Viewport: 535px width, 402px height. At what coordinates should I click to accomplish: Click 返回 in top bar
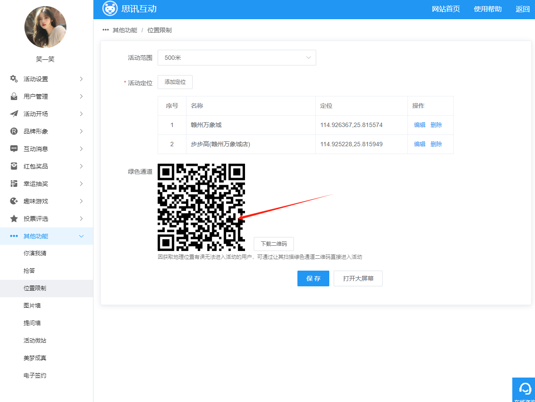(523, 9)
